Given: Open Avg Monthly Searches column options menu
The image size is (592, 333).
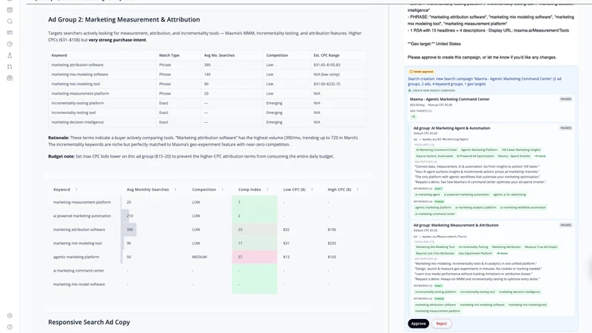Looking at the screenshot, I should click(175, 189).
